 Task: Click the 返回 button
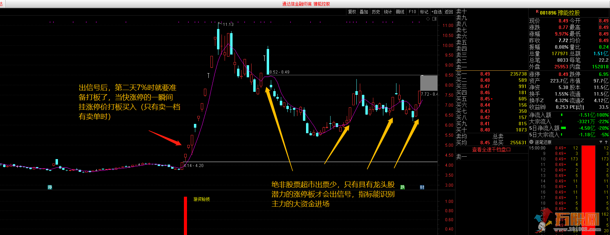[x=449, y=12]
